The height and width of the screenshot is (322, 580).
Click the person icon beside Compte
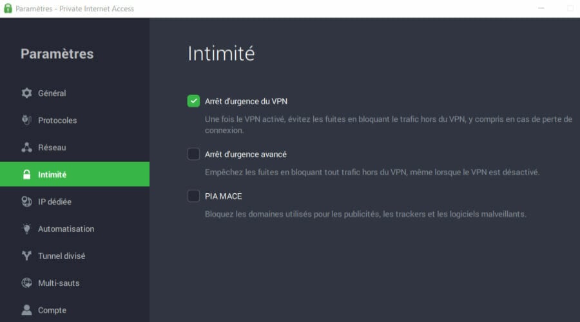point(26,310)
